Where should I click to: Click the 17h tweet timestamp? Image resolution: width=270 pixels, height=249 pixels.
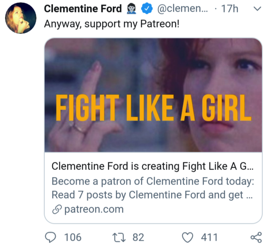point(230,9)
